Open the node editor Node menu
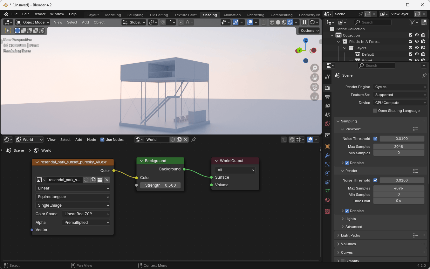This screenshot has height=269, width=430. point(92,140)
